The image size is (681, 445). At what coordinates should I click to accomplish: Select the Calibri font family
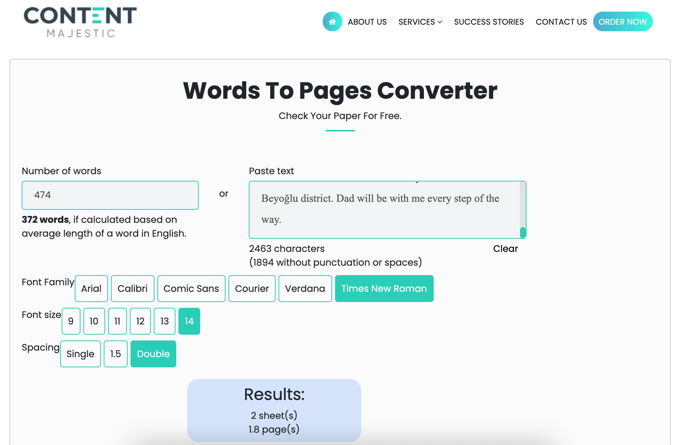pos(133,289)
